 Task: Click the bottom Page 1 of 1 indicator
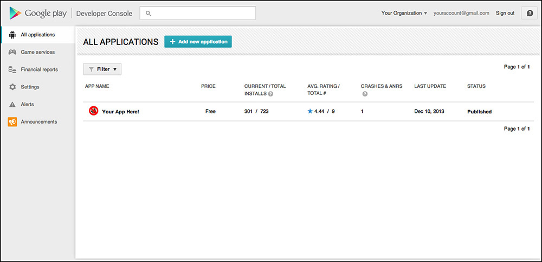pyautogui.click(x=517, y=129)
